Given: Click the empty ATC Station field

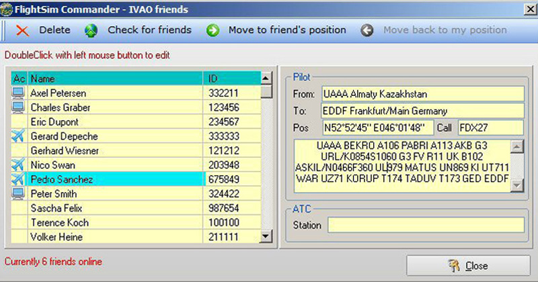Looking at the screenshot, I should pyautogui.click(x=426, y=225).
